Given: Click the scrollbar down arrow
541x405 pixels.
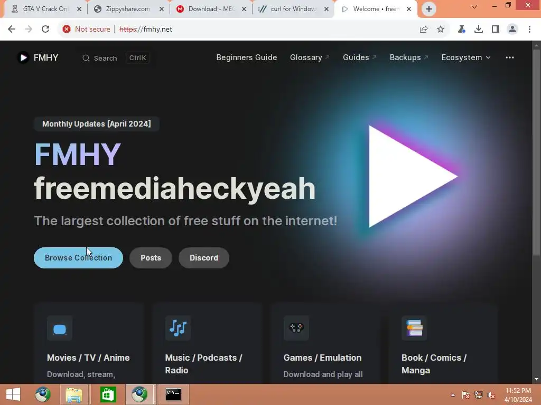Looking at the screenshot, I should (x=536, y=379).
